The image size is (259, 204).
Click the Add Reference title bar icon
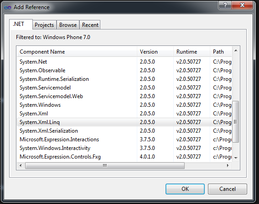(x=8, y=7)
